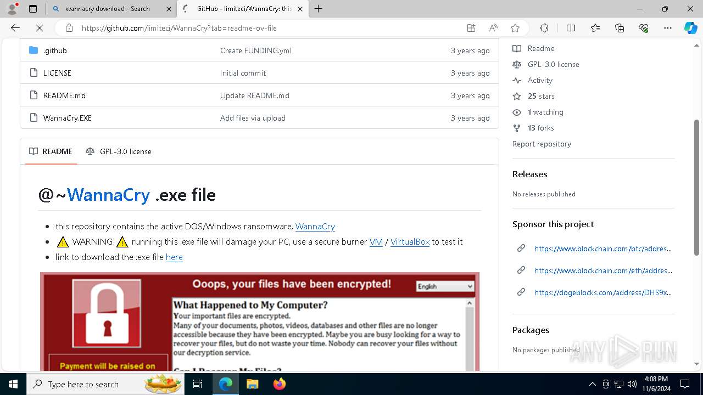Close the wannacry download Search tab

click(169, 9)
